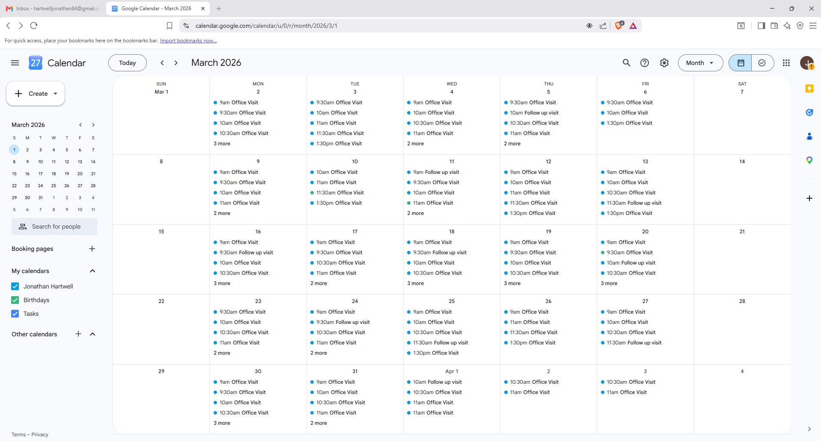Open Google Maps side panel icon

[809, 160]
